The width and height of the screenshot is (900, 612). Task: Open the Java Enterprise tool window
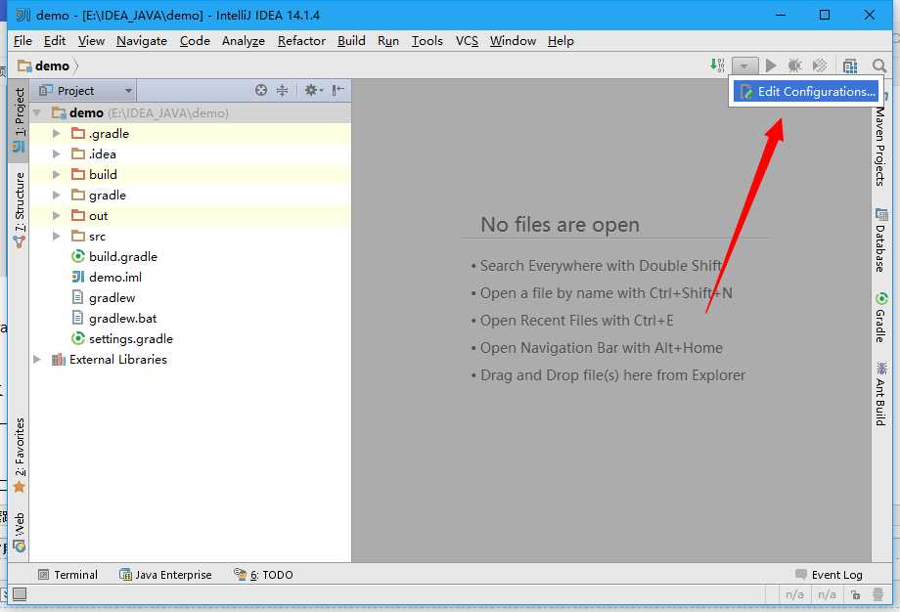point(165,574)
